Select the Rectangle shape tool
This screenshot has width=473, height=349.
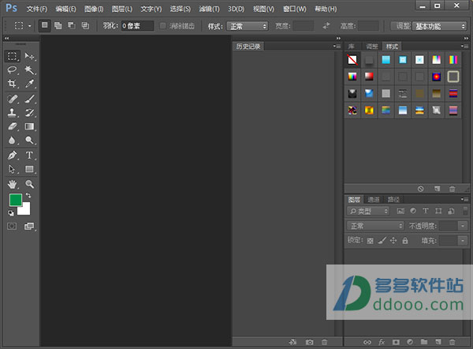click(x=30, y=169)
